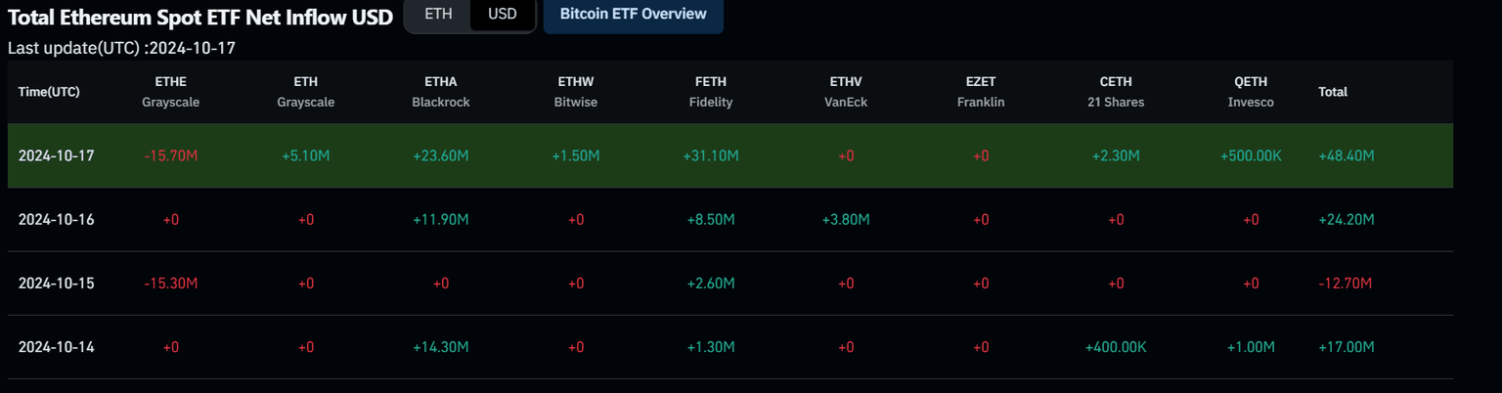Image resolution: width=1502 pixels, height=393 pixels.
Task: Click the ETHA Blackrock column header
Action: (440, 92)
